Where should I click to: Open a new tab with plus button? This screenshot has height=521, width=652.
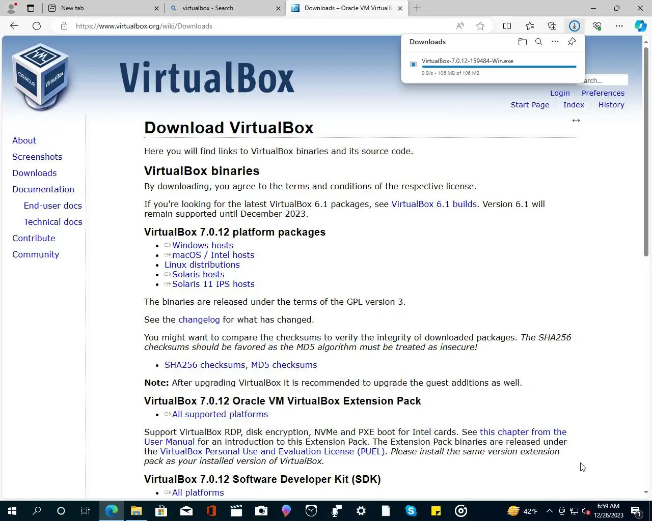pos(417,8)
